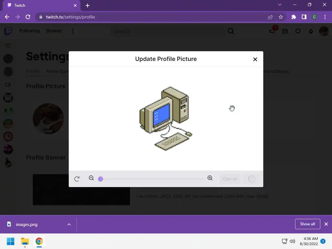Close the Twitch browser tab

[x=75, y=6]
